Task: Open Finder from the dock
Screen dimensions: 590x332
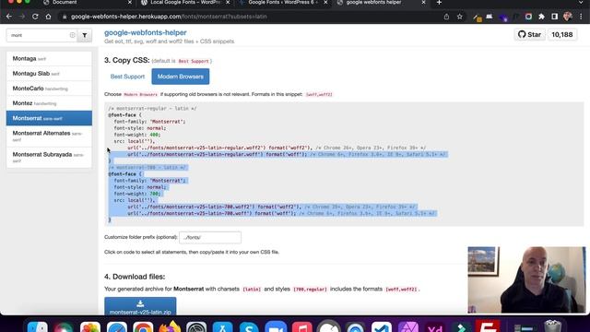Action: click(38, 326)
